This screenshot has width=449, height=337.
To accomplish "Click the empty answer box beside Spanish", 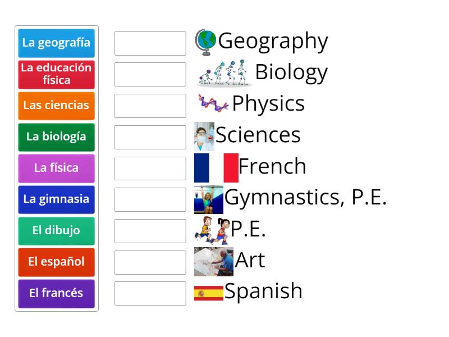I will tap(150, 293).
